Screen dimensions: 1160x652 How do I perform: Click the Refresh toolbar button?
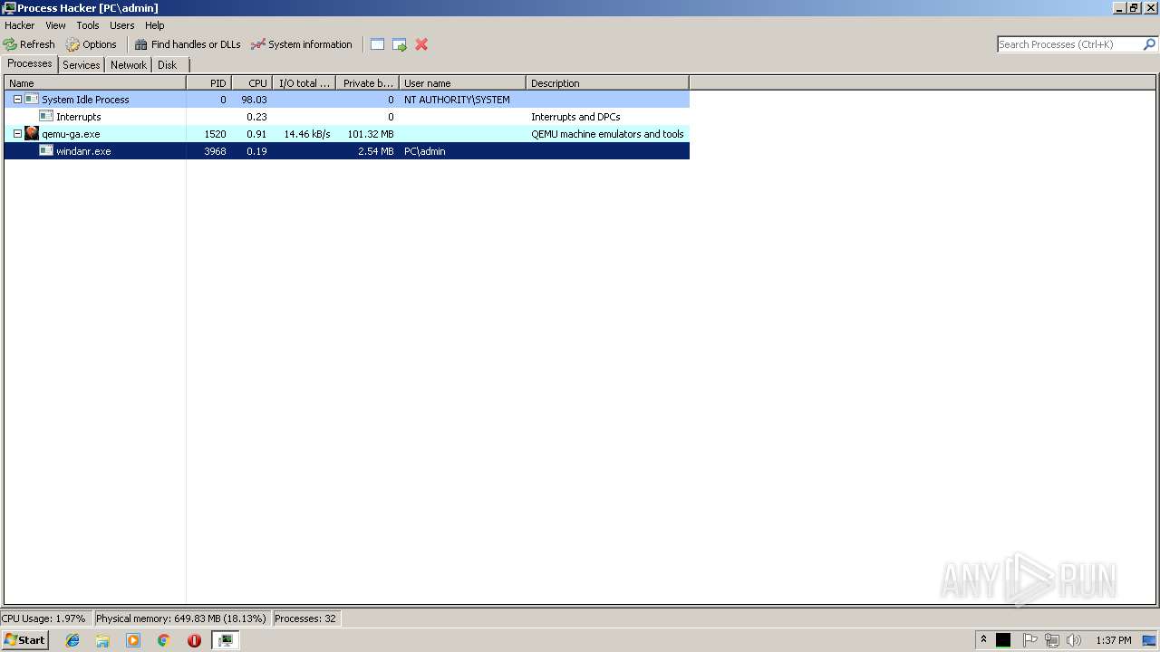coord(29,44)
